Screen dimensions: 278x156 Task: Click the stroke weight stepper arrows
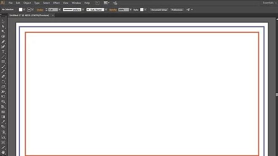[x=46, y=10]
